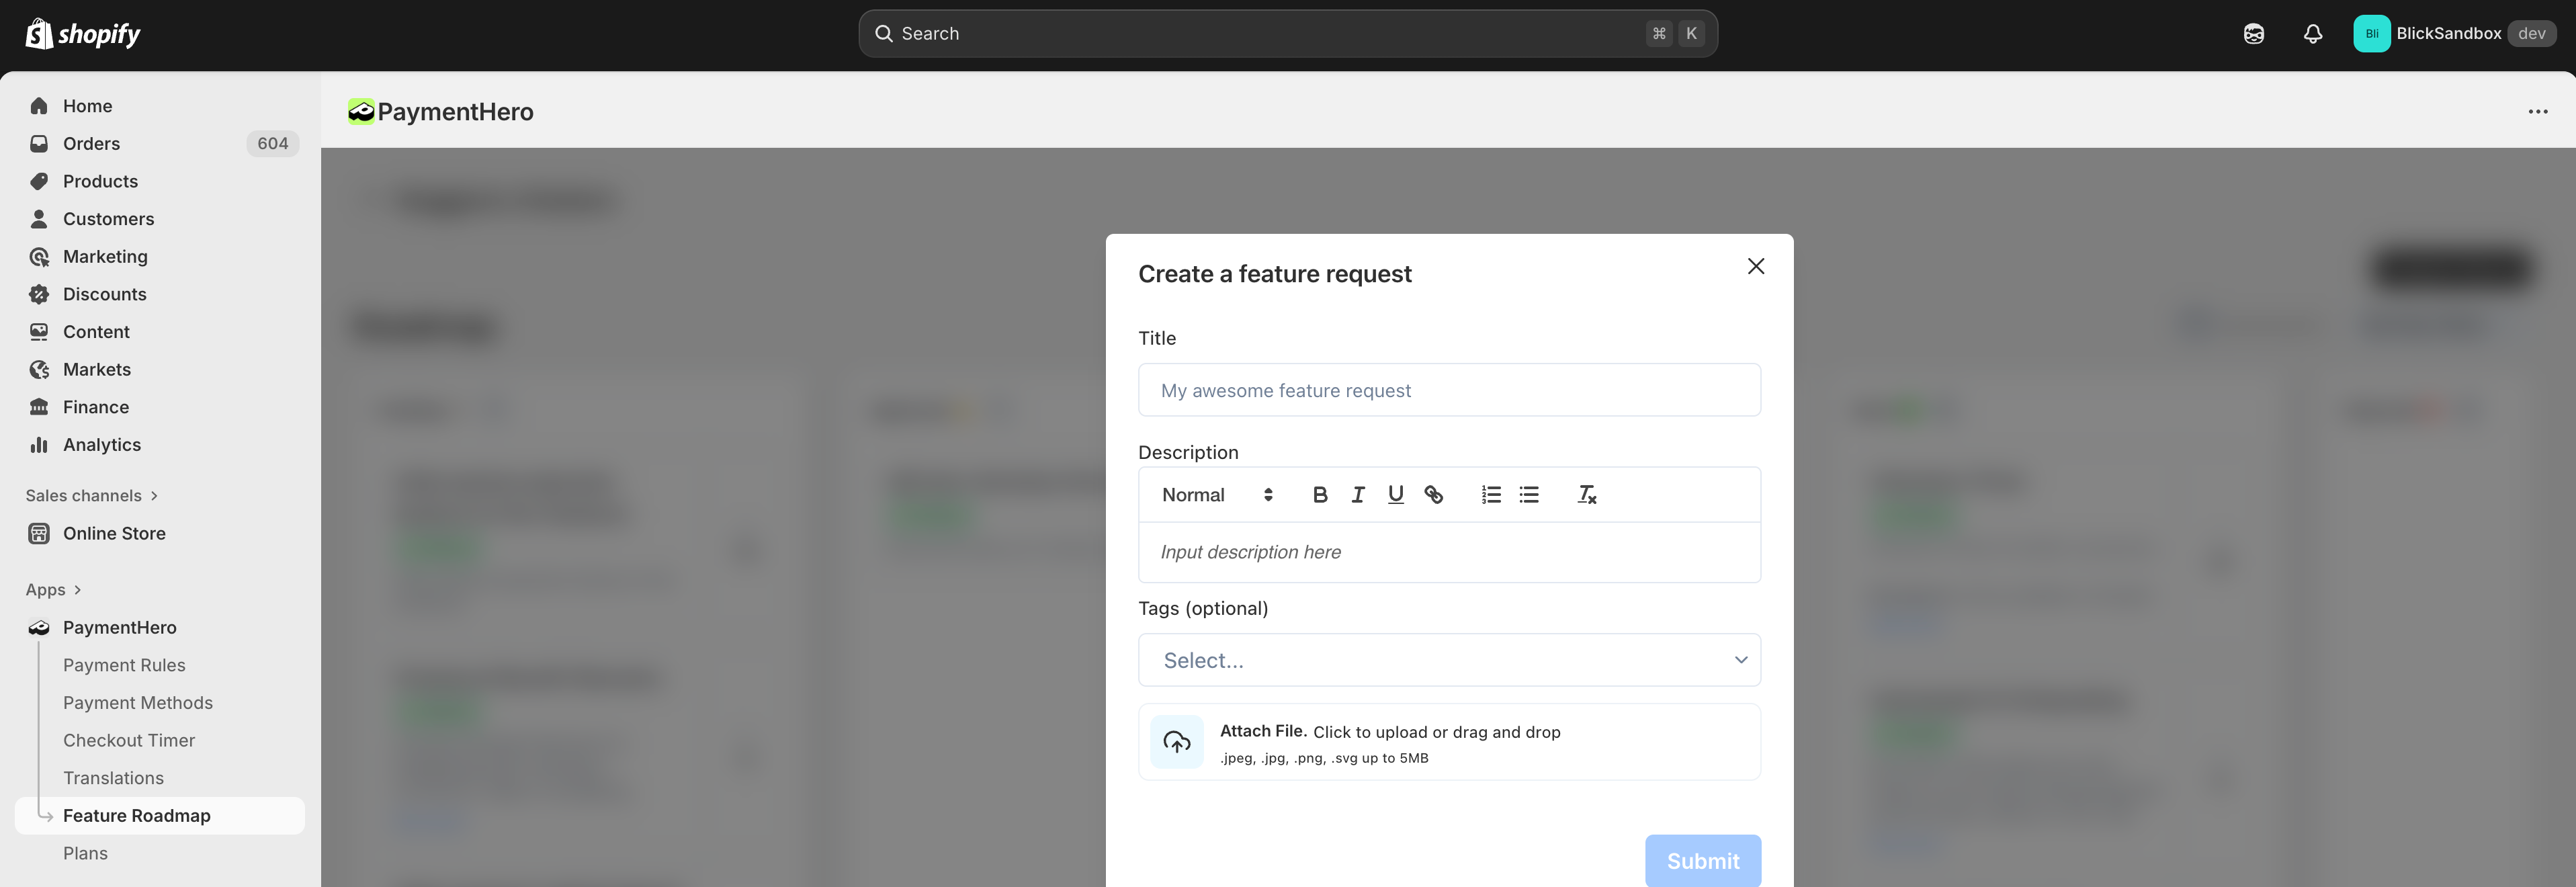Open Plans page
The height and width of the screenshot is (887, 2576).
pos(85,854)
